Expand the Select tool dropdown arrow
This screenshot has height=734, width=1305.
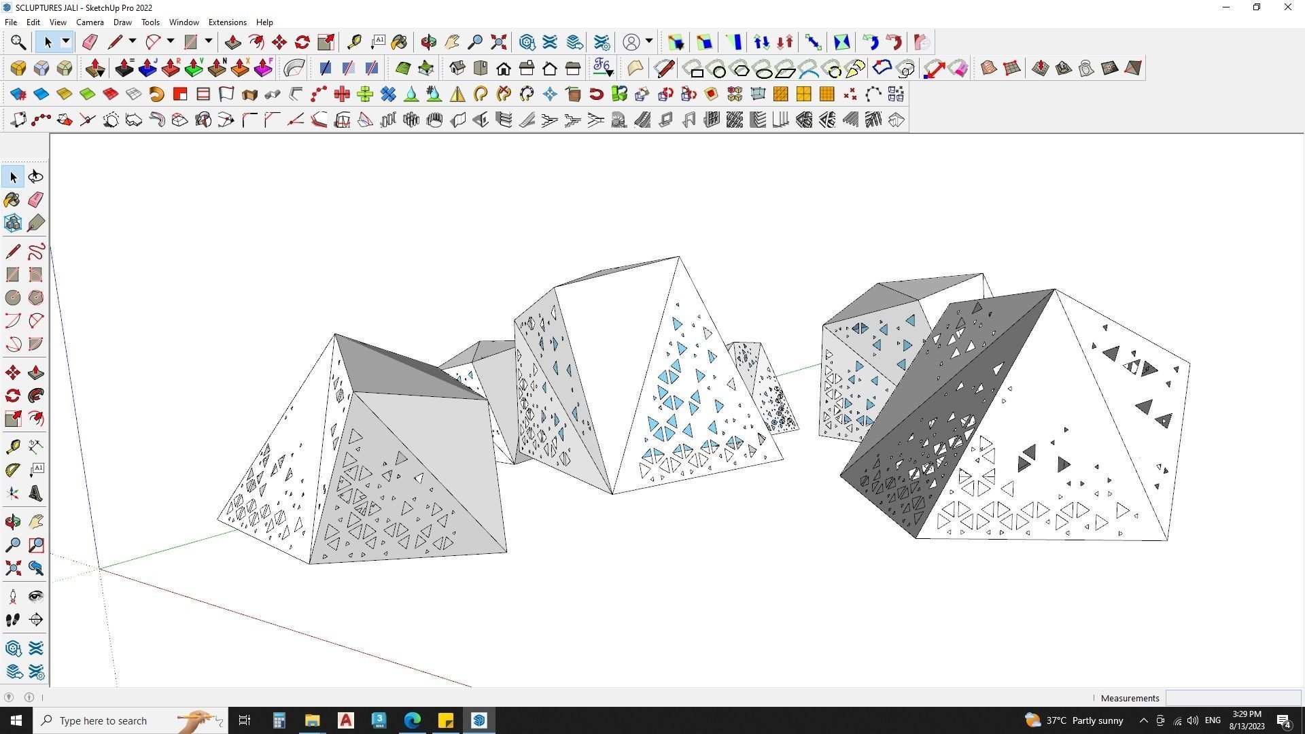point(66,42)
